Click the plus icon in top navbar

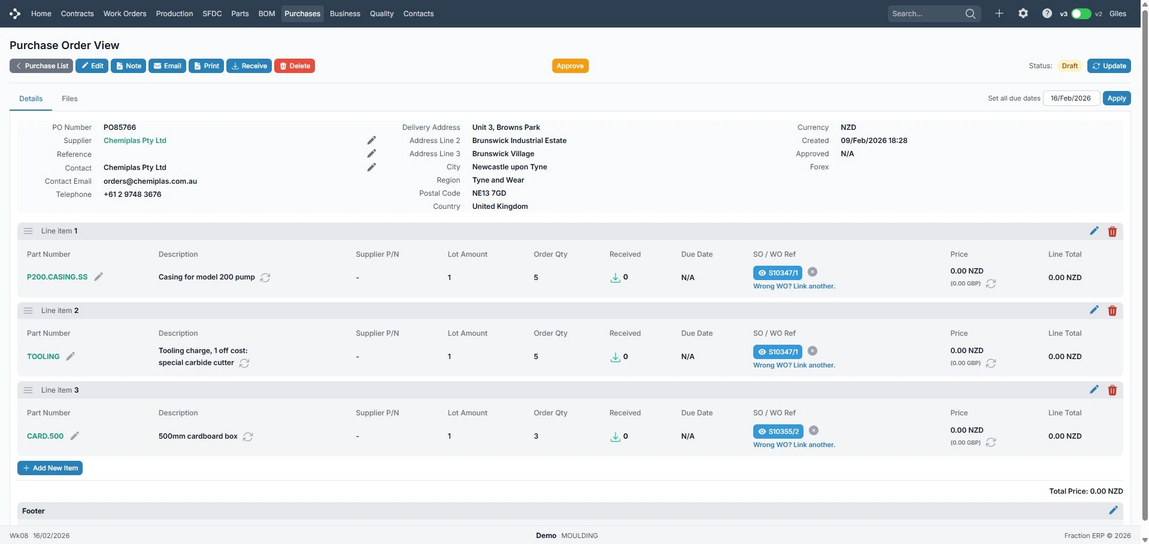pos(999,13)
